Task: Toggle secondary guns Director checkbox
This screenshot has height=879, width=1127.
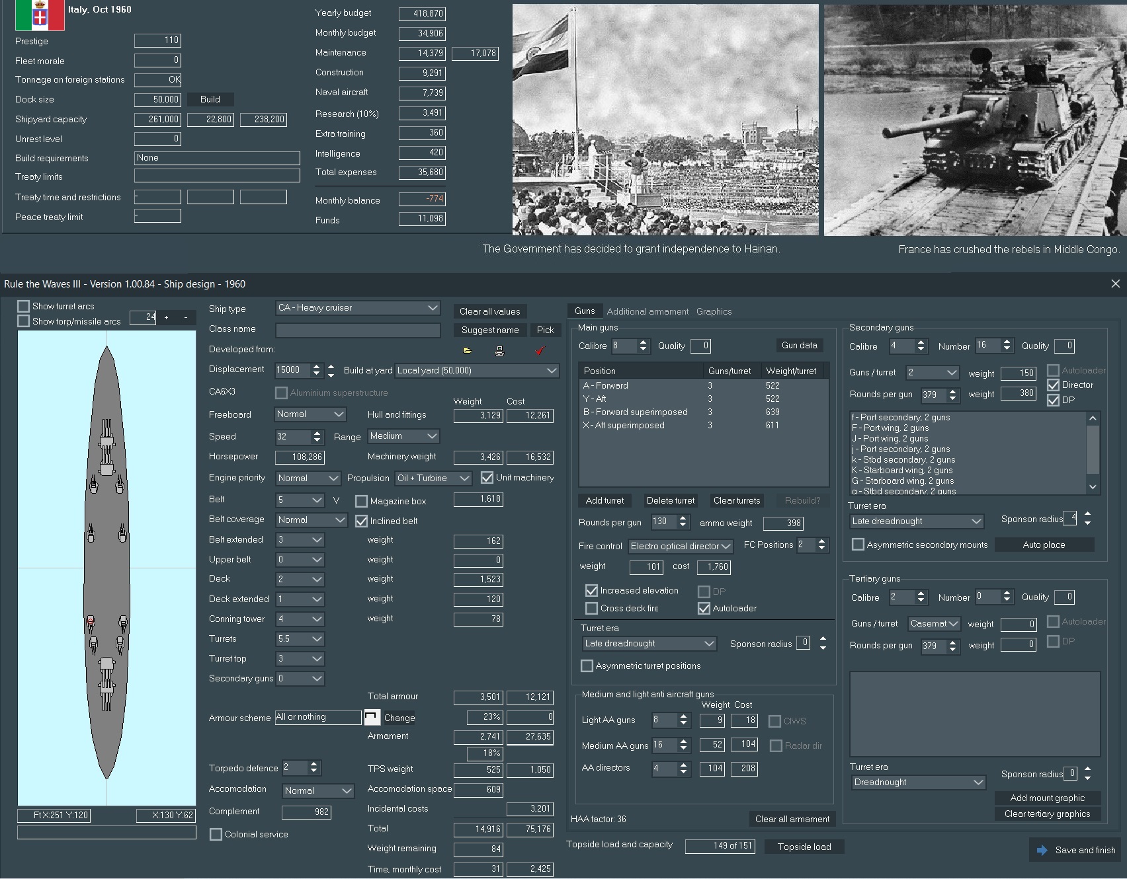Action: click(1053, 385)
